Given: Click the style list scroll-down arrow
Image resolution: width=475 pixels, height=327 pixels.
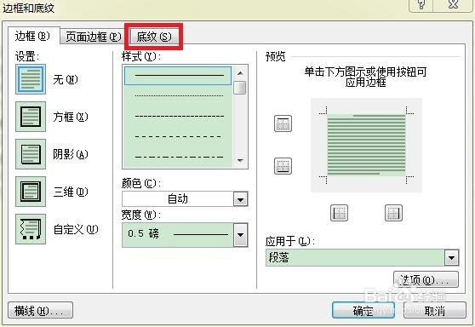Looking at the screenshot, I should pos(241,161).
